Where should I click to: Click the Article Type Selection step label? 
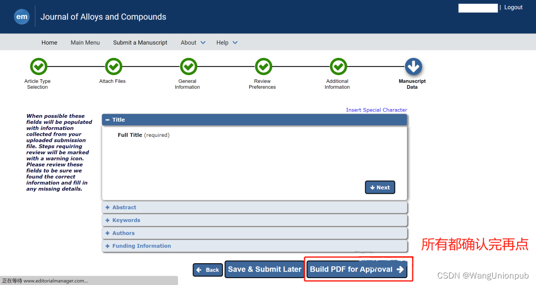[x=37, y=84]
